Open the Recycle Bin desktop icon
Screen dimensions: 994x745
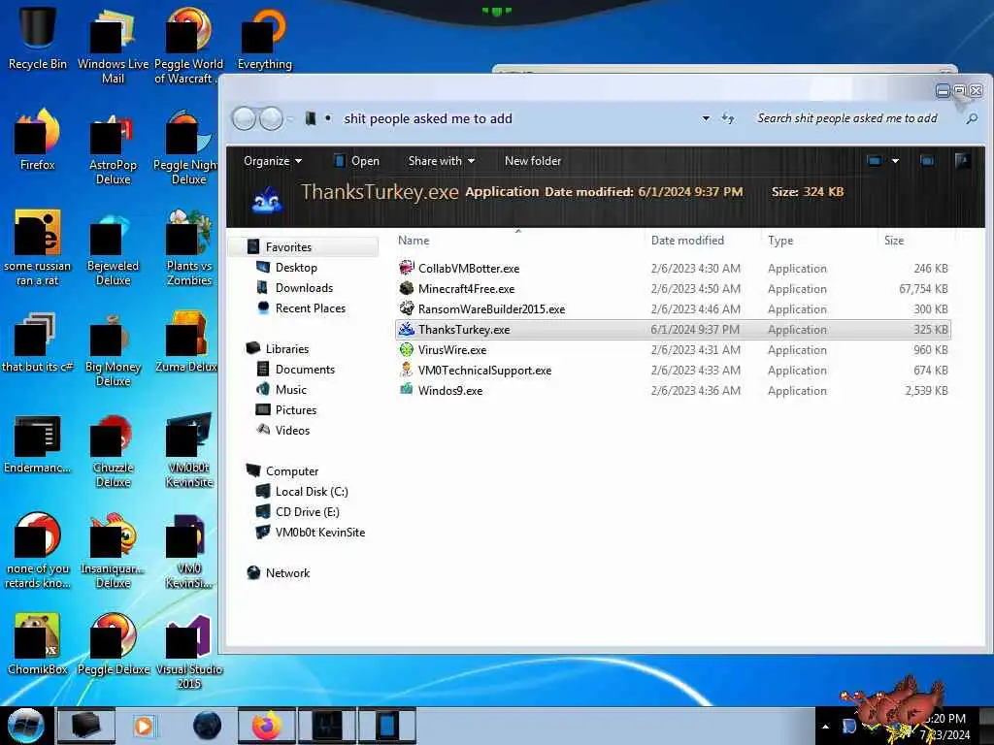37,37
